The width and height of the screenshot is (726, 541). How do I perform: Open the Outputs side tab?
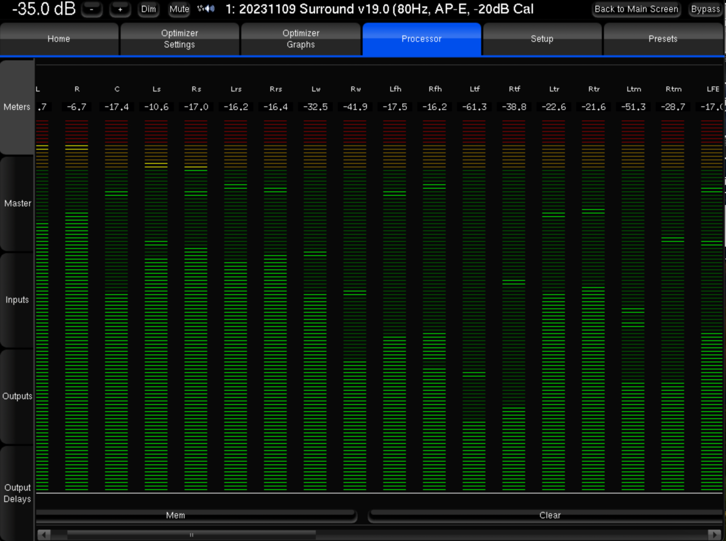click(17, 396)
